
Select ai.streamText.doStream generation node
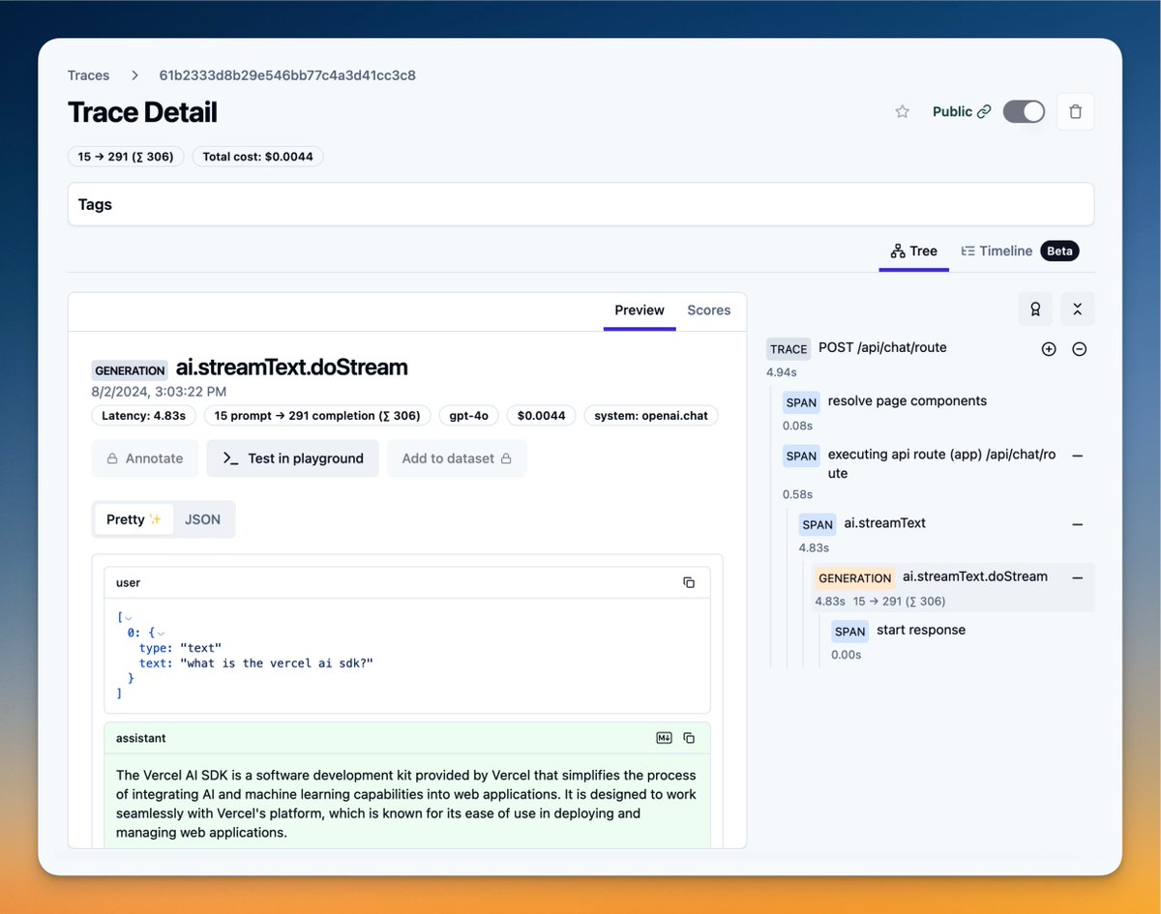point(953,587)
